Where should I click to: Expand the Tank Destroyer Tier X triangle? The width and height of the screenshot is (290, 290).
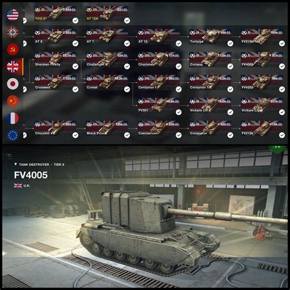(16, 164)
